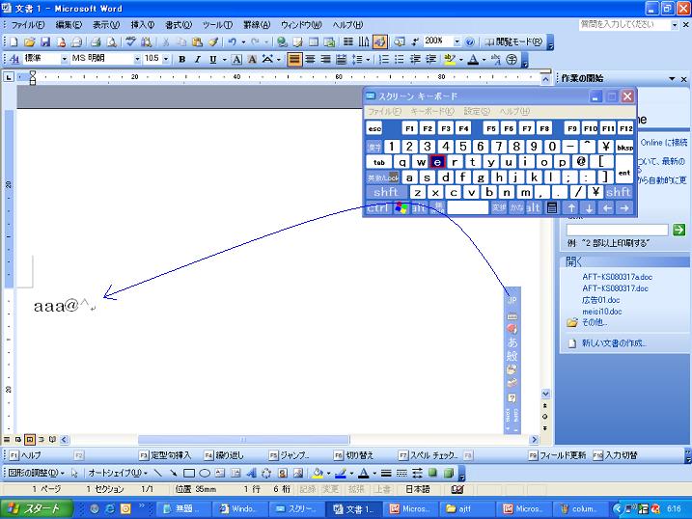Toggle Italic formatting
This screenshot has width=692, height=519.
[197, 59]
